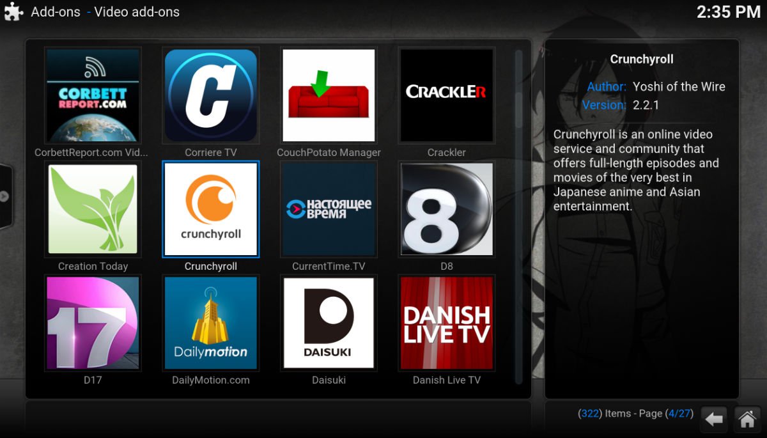Image resolution: width=767 pixels, height=438 pixels.
Task: Return to the Home screen
Action: point(747,419)
